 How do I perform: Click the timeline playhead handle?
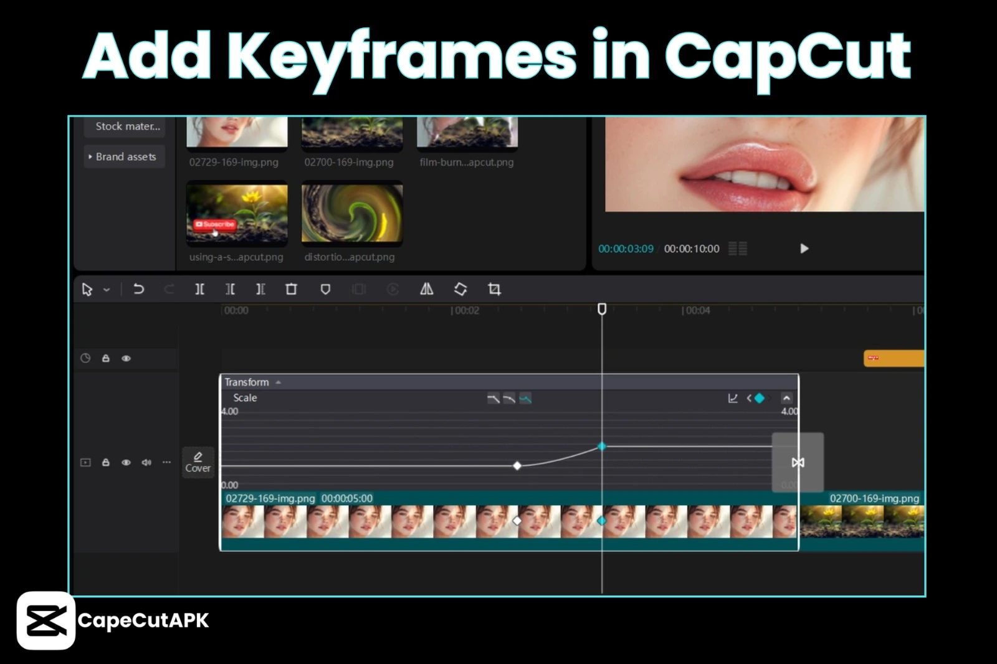[x=602, y=309]
